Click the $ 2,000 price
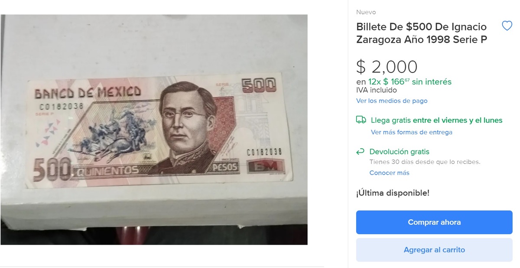The width and height of the screenshot is (520, 268). [x=387, y=67]
